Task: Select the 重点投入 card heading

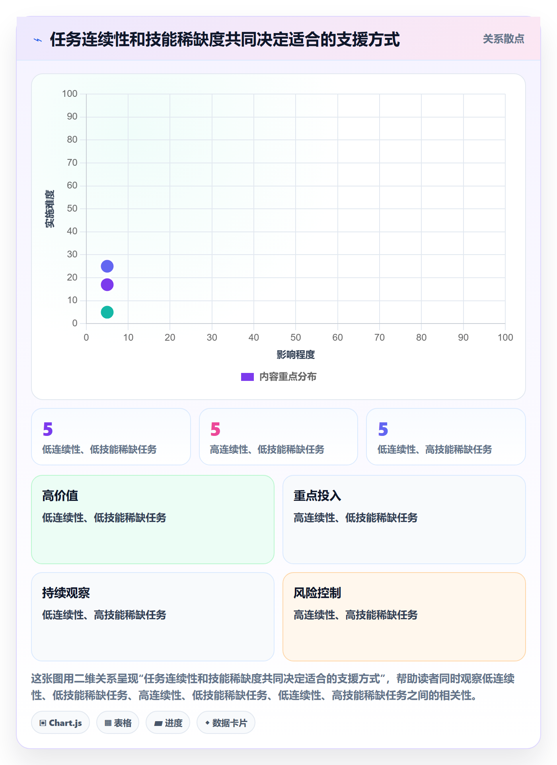Action: click(317, 496)
